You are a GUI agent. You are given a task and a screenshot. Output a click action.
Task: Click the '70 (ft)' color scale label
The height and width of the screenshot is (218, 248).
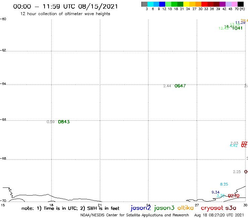(x=240, y=9)
